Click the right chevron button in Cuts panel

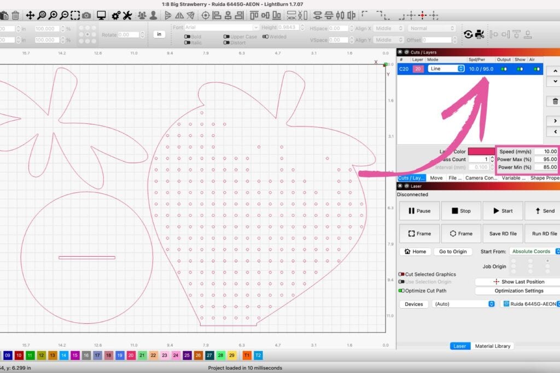[555, 121]
